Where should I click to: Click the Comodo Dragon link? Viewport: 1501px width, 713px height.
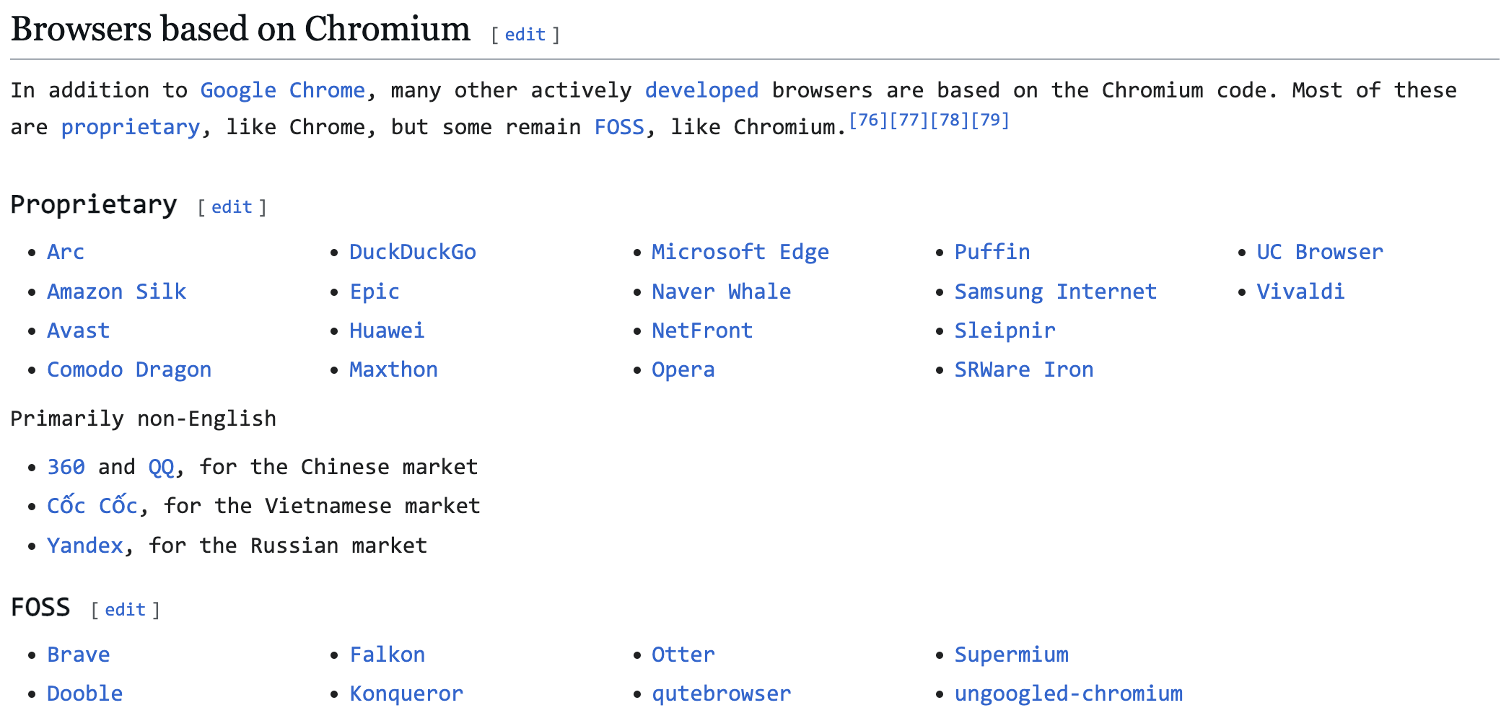click(x=129, y=369)
